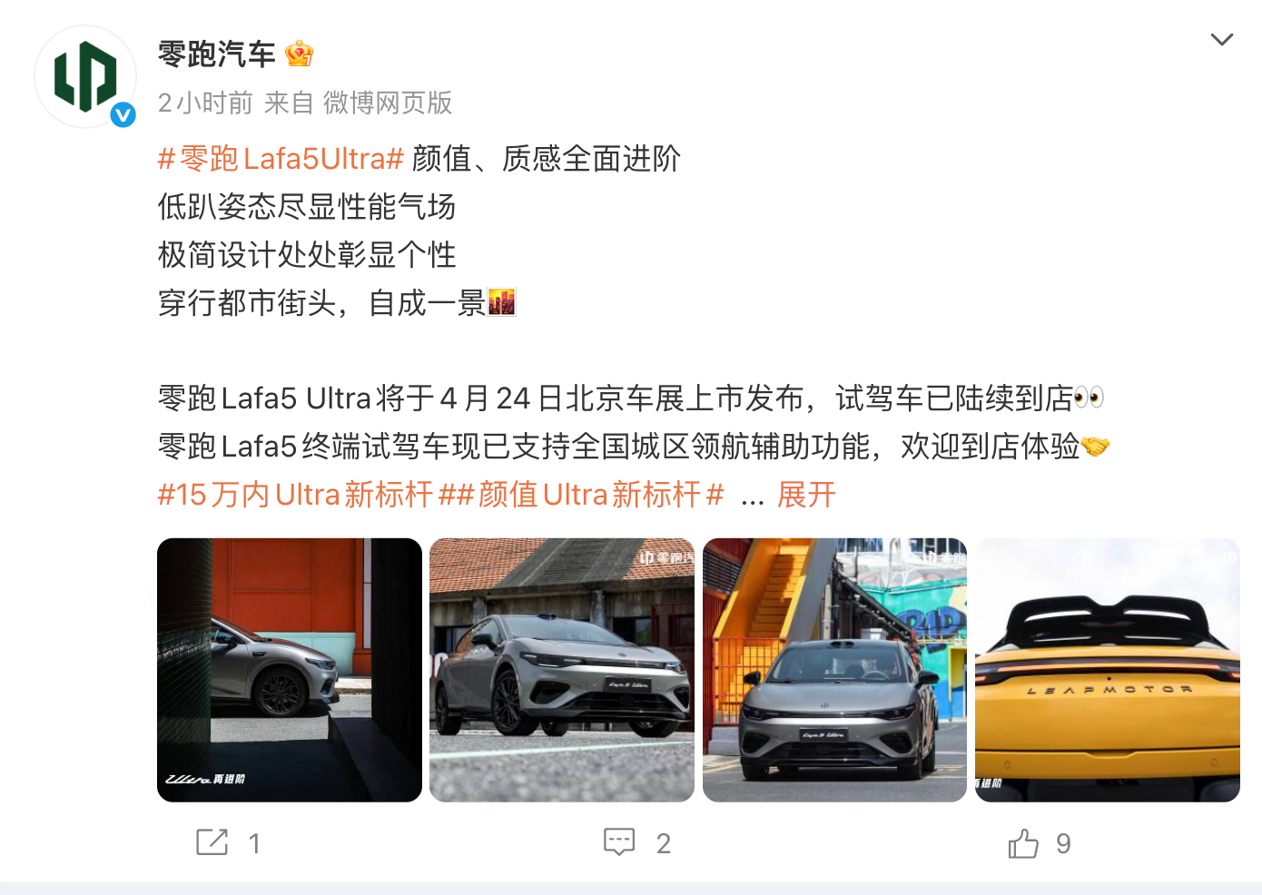
Task: Like the post with thumbs-up icon
Action: coord(1023,843)
